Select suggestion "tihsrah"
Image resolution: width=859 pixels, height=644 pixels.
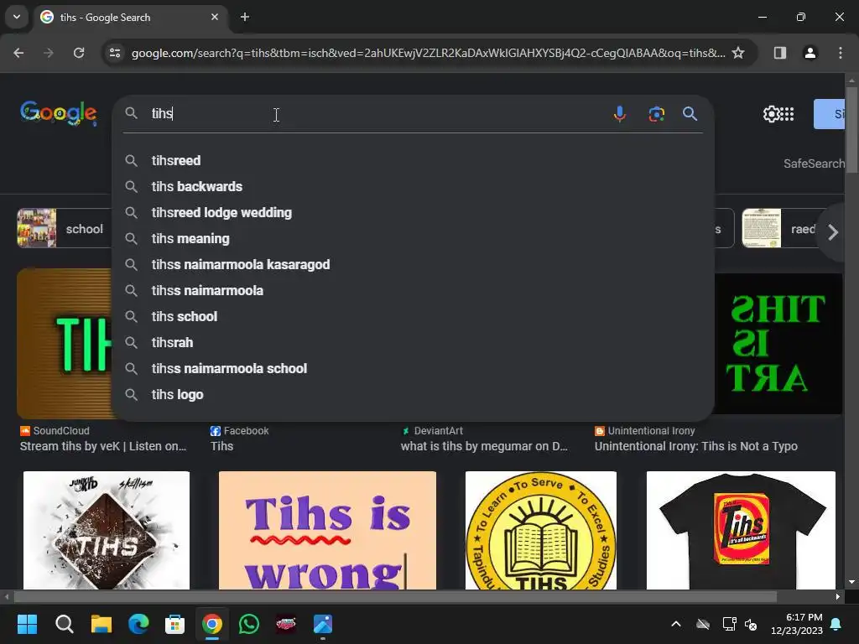coord(413,342)
